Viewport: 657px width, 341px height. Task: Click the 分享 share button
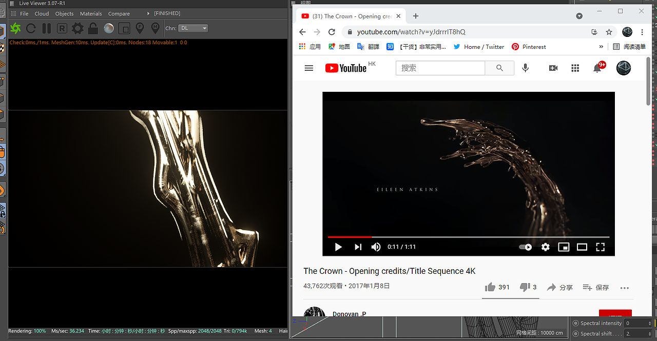(560, 288)
